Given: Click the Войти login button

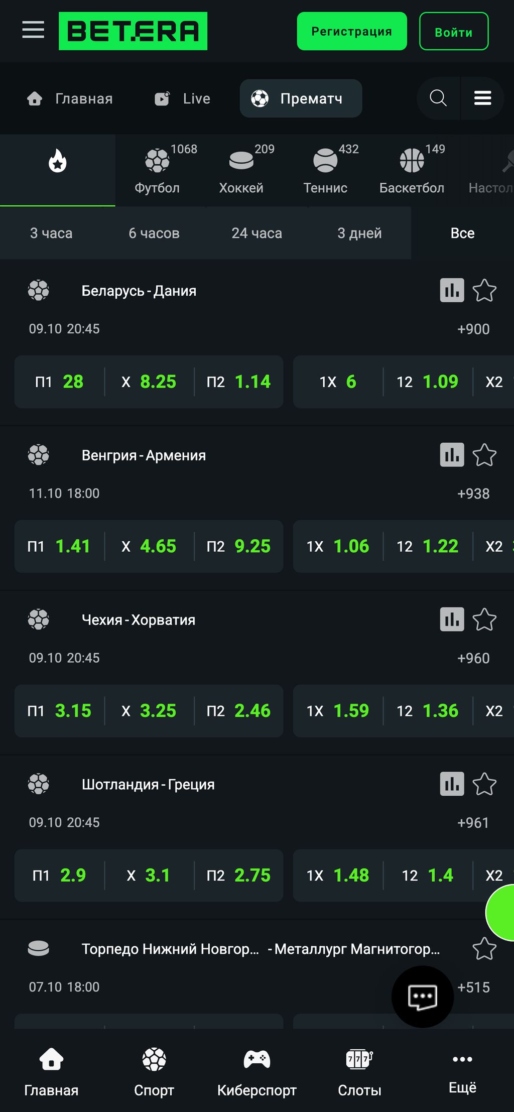Looking at the screenshot, I should pos(454,32).
